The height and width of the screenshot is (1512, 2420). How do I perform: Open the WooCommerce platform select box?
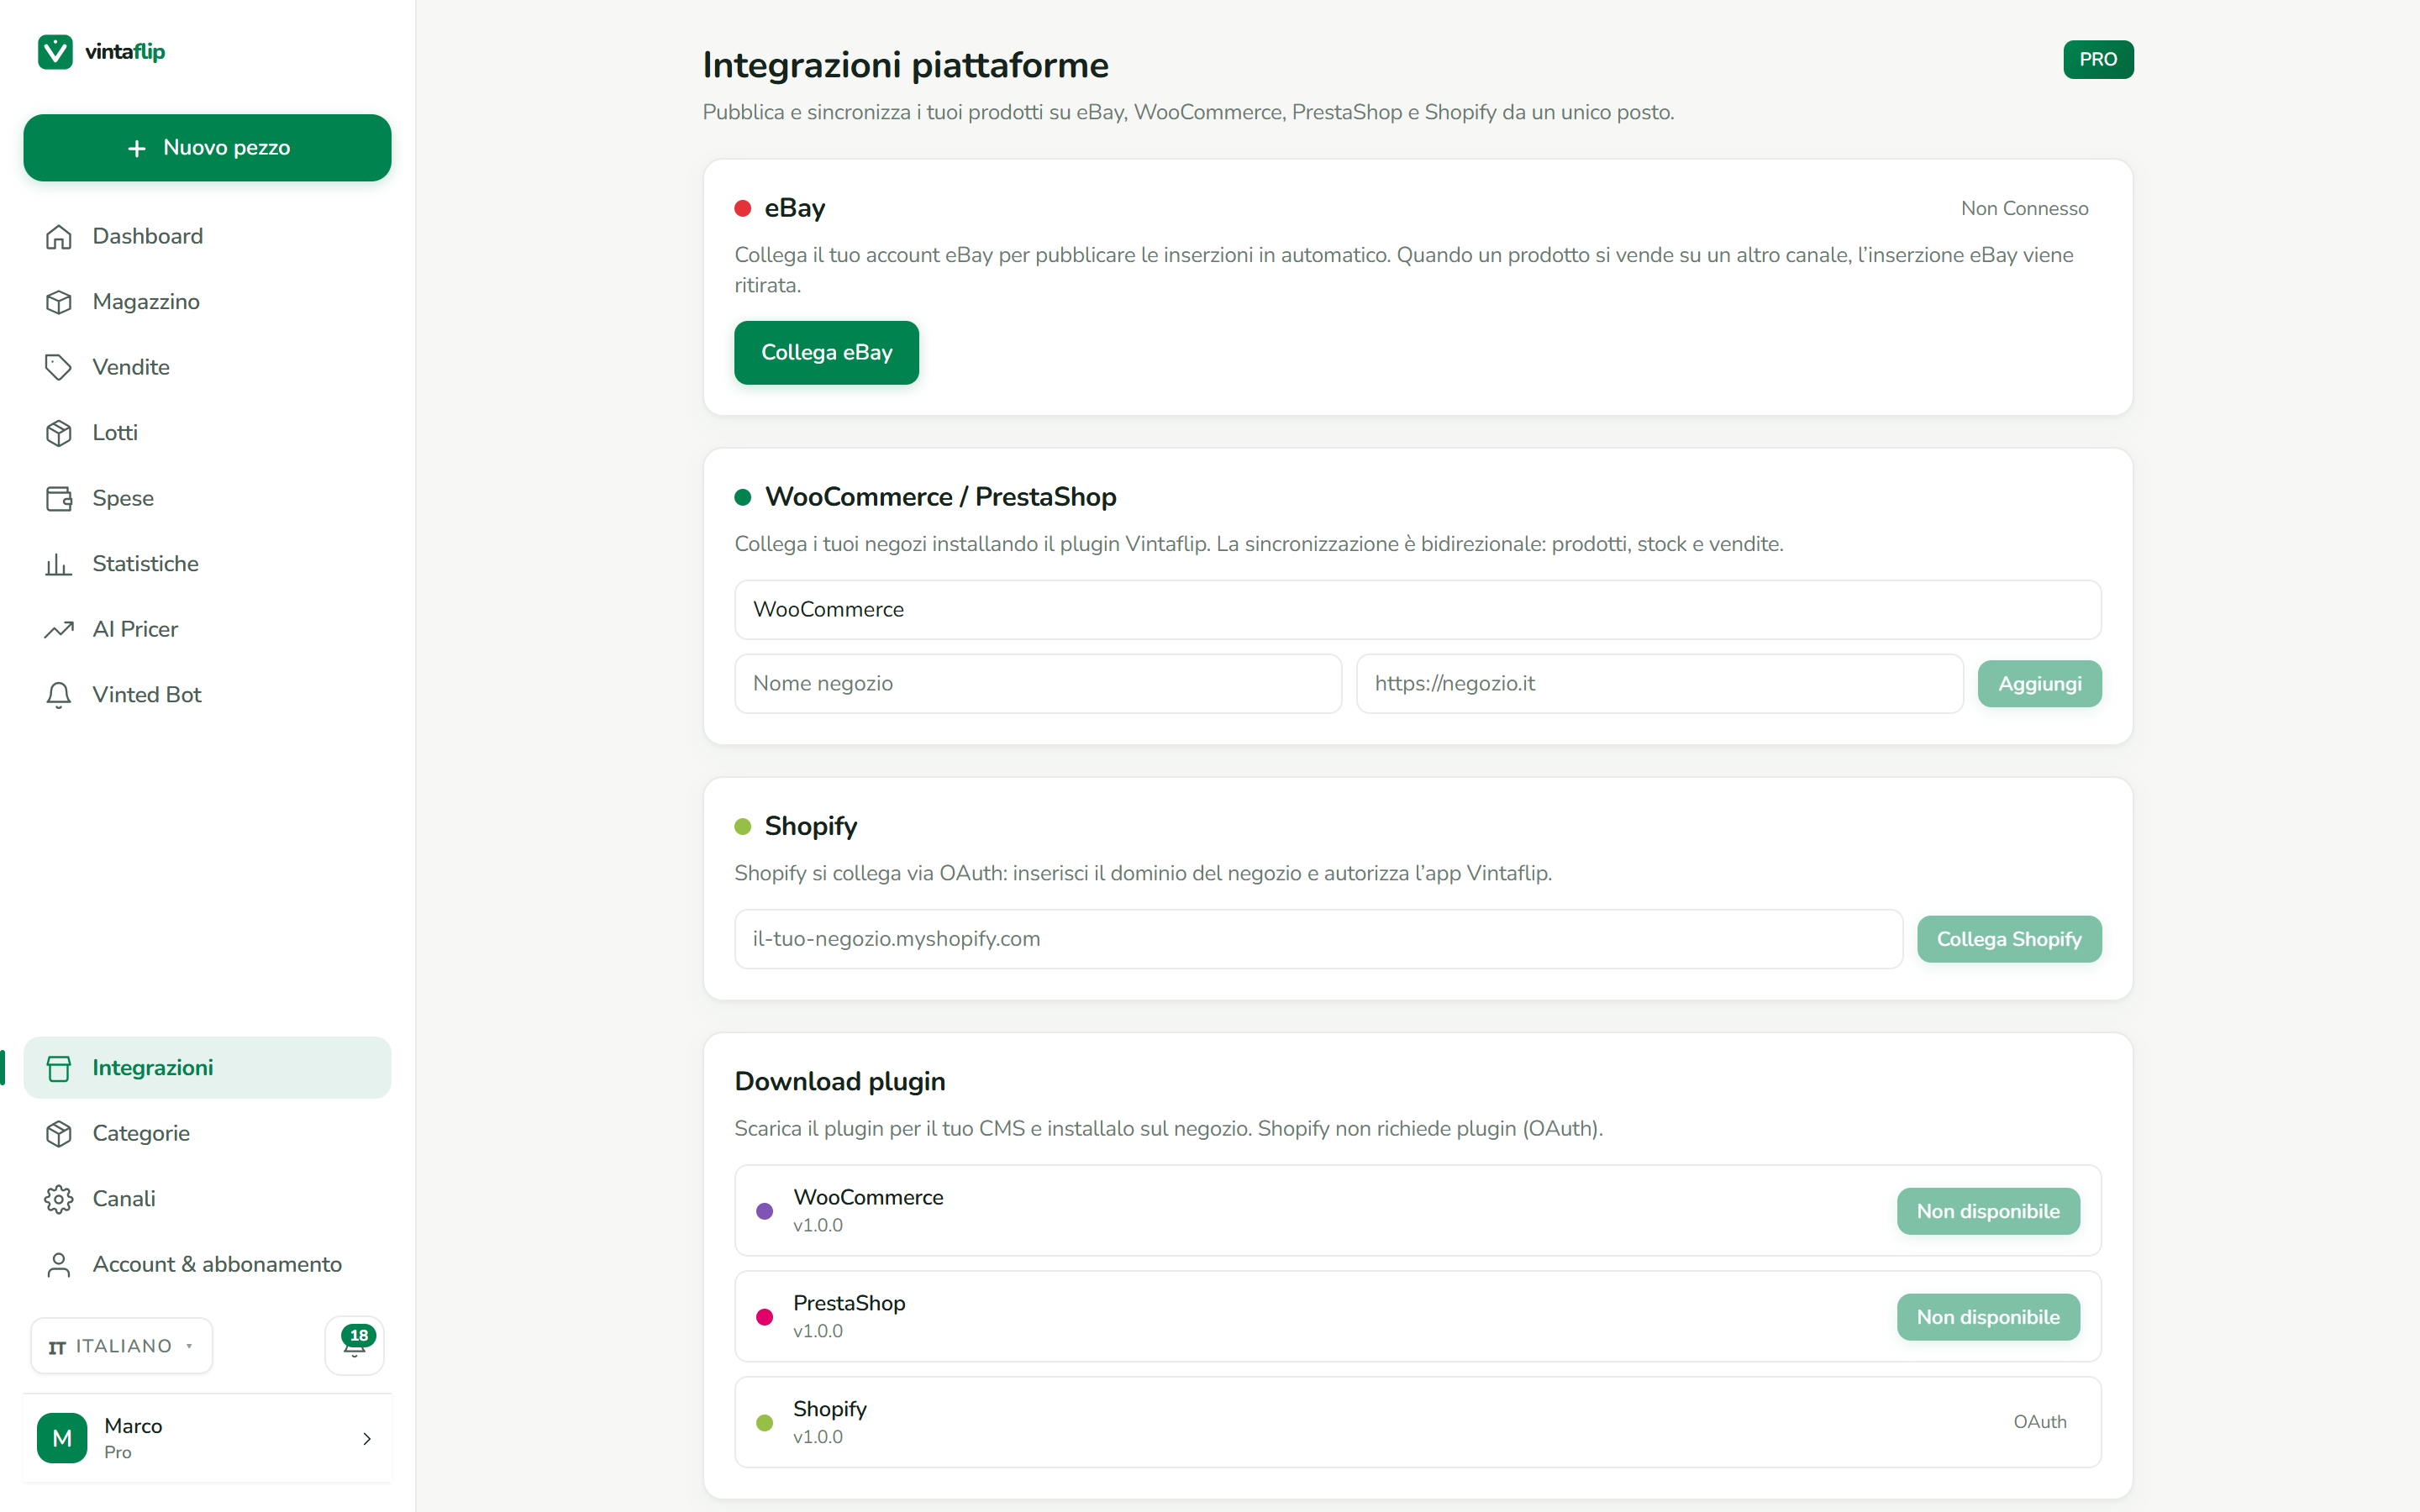point(1417,610)
